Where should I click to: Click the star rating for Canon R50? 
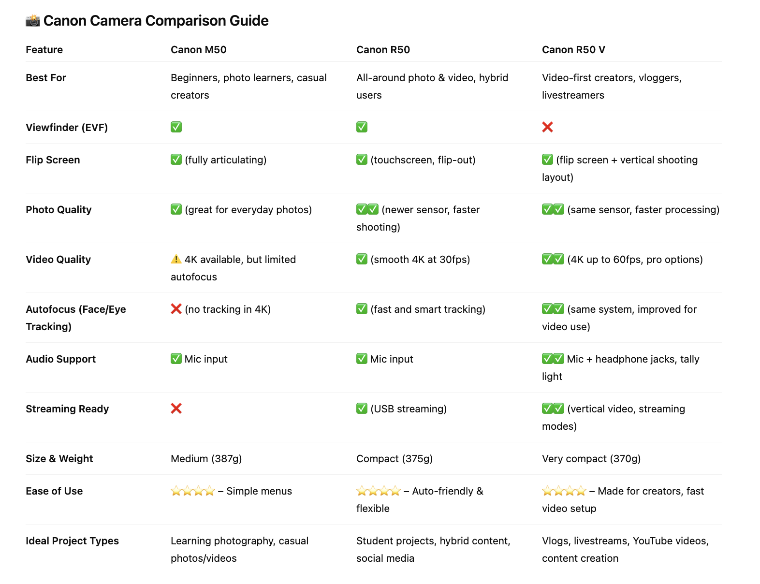[x=379, y=491]
